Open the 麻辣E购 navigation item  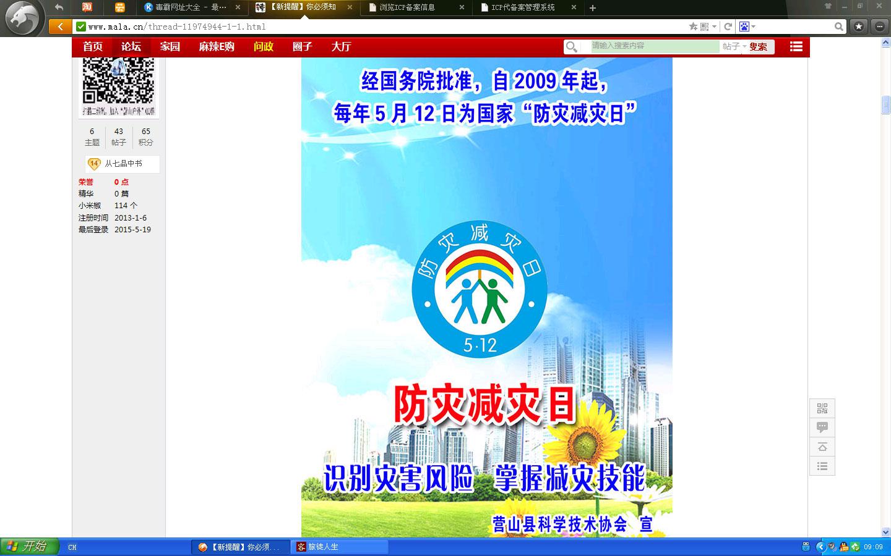pyautogui.click(x=217, y=46)
